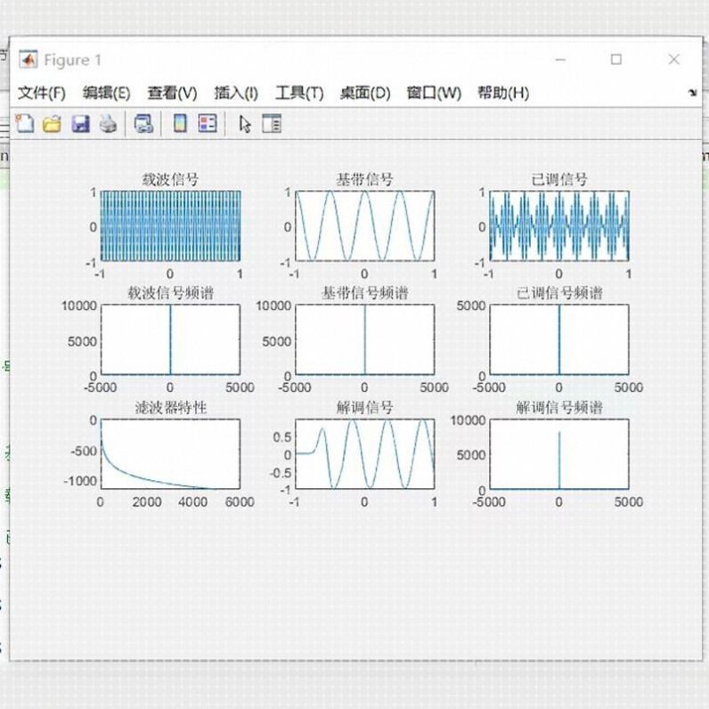Select the 载波信号 subplot axes
The height and width of the screenshot is (709, 709).
click(x=170, y=226)
